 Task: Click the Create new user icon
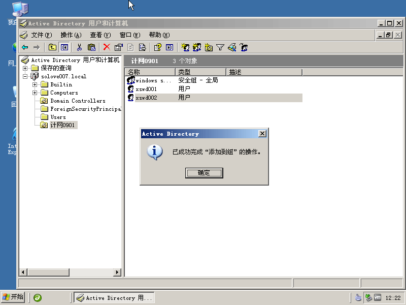pos(185,47)
